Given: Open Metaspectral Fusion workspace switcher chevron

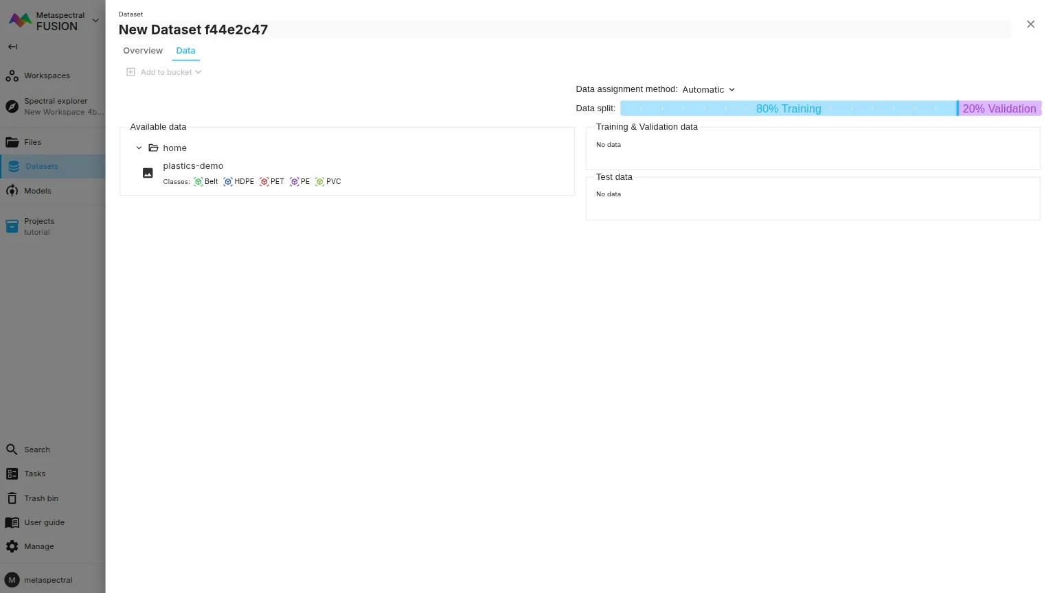Looking at the screenshot, I should point(95,21).
